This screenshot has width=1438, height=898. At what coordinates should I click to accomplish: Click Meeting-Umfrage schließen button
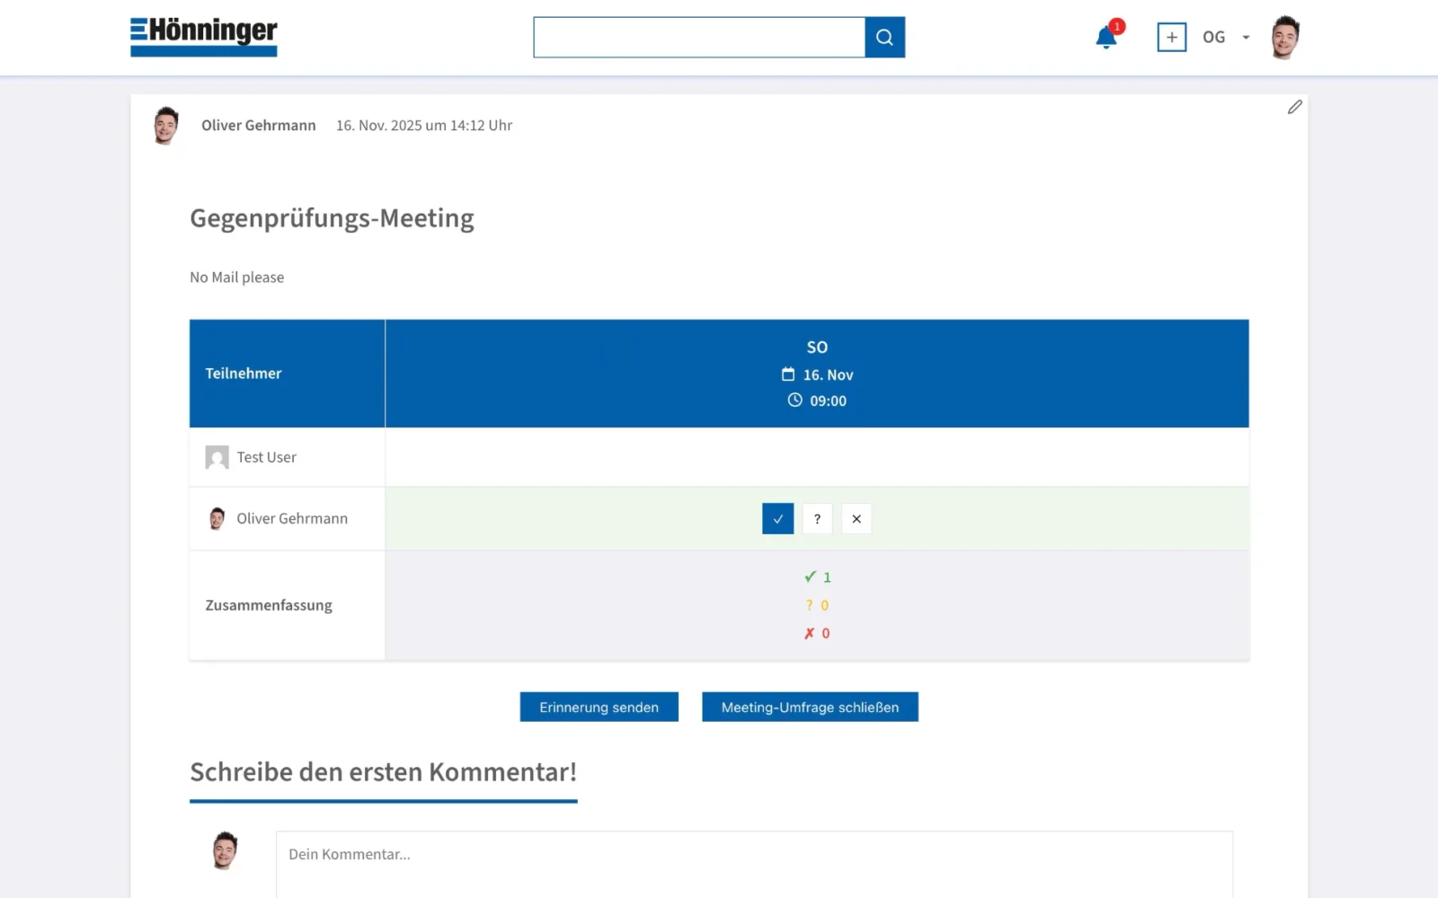[x=810, y=707]
